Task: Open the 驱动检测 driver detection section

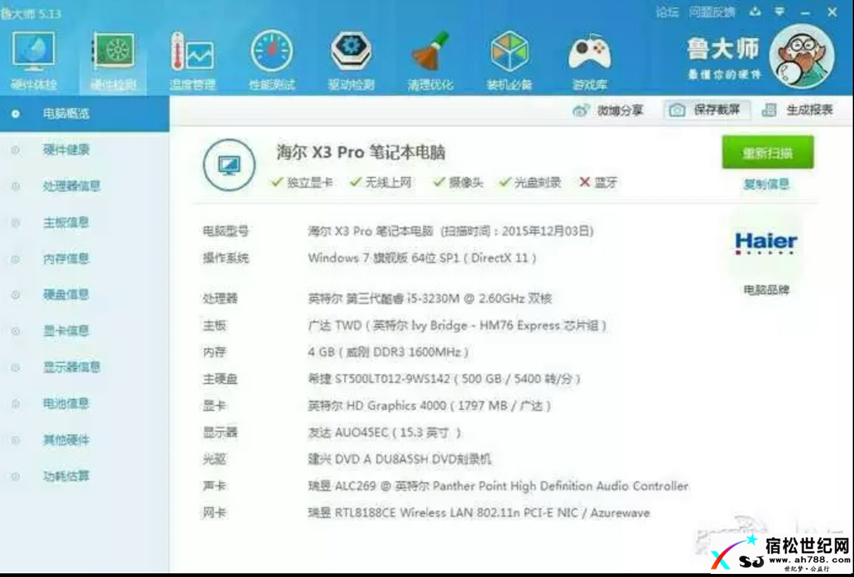Action: tap(351, 60)
